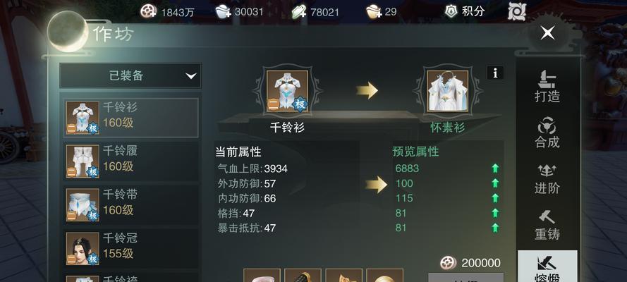Screen dimensions: 627x282
Task: Pick the 千铃冠 155级 item
Action: 132,248
